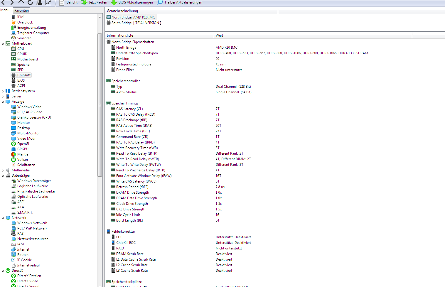
Task: Switch to the Menü tab
Action: click(5, 10)
